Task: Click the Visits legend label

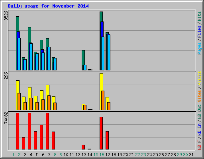Action: click(200, 78)
